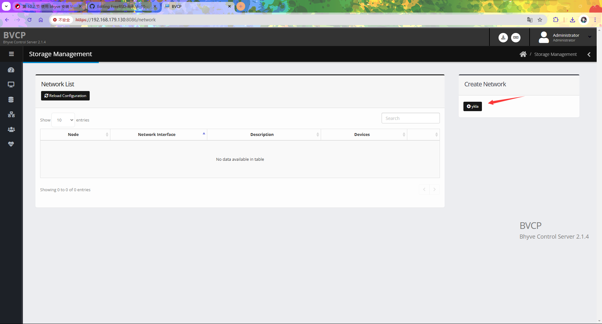Click the round icon beside header download

coord(516,38)
